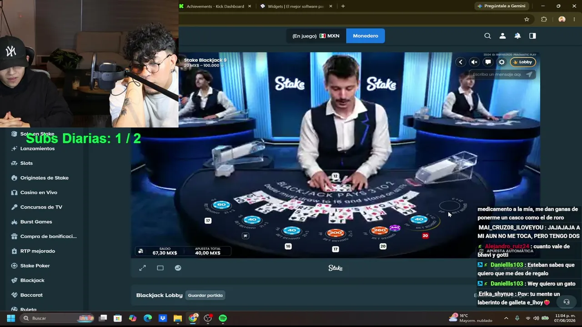Click the APUESTA TOTAL amount display
Viewport: 582px width, 327px height.
coord(208,251)
